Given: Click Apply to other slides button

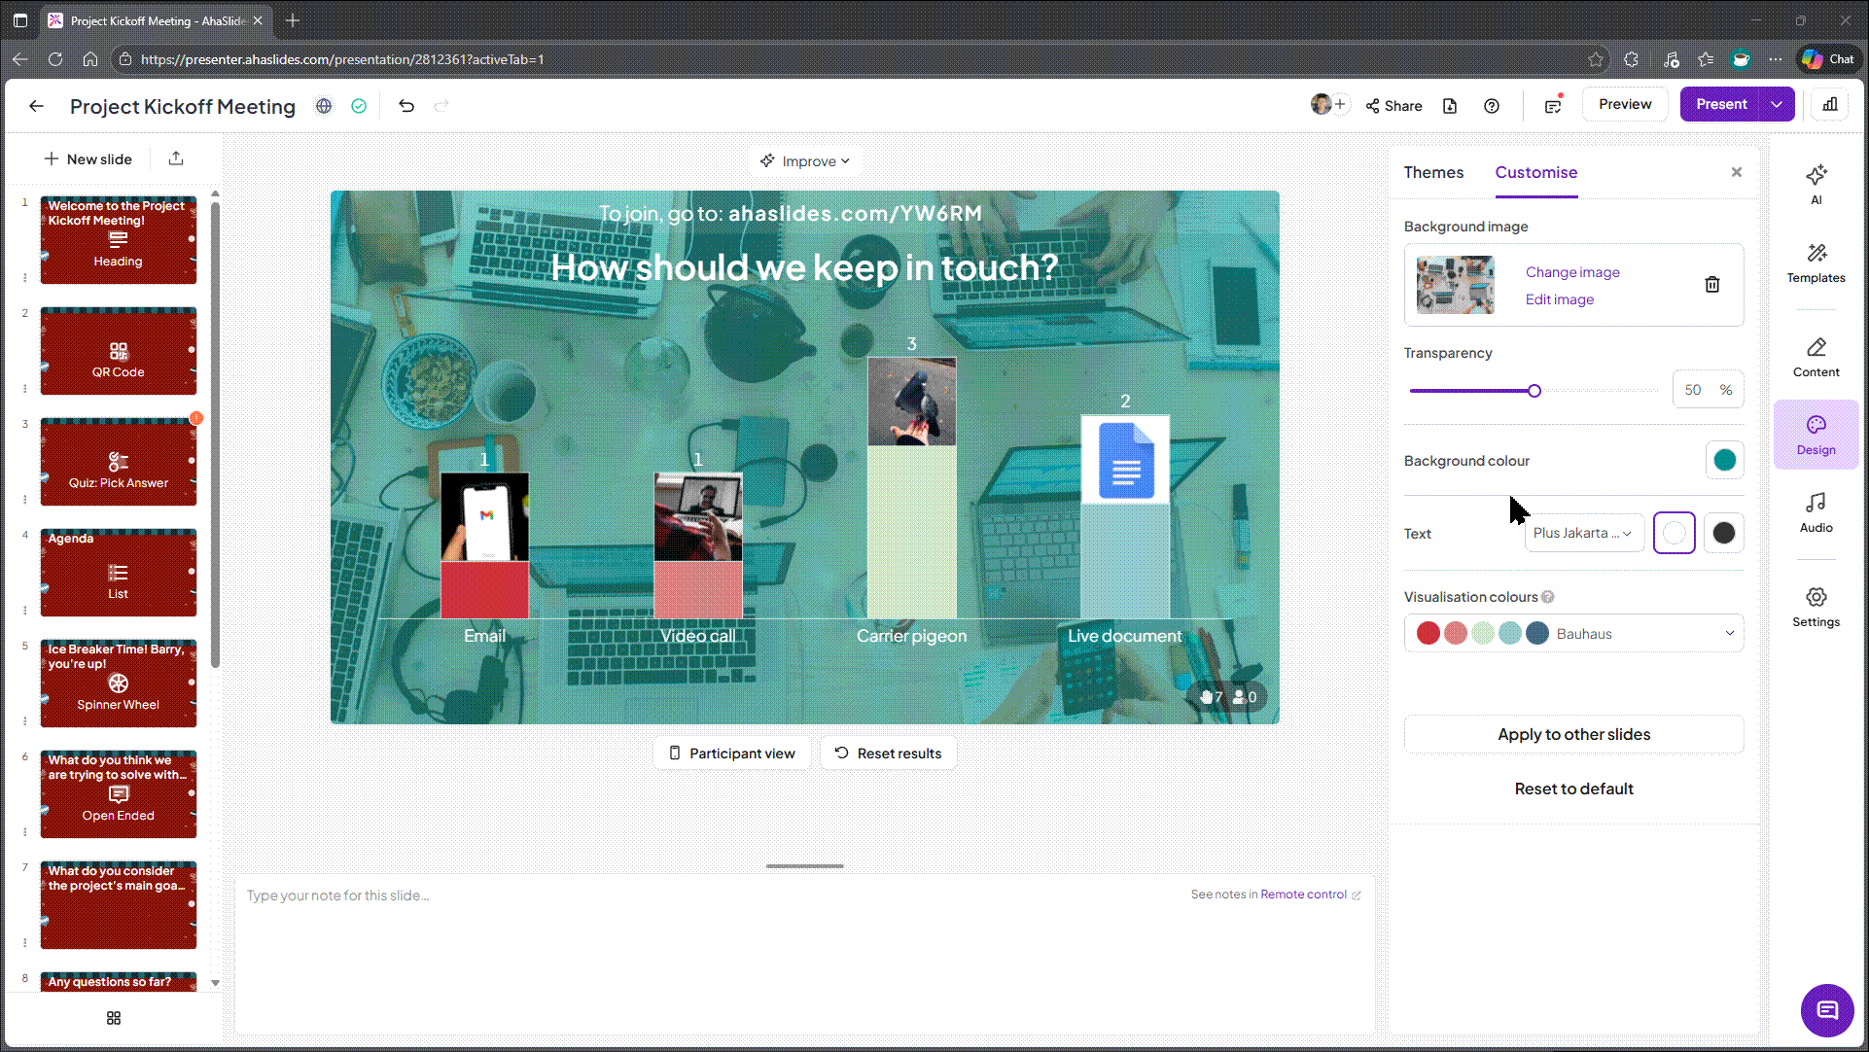Looking at the screenshot, I should click(1573, 734).
